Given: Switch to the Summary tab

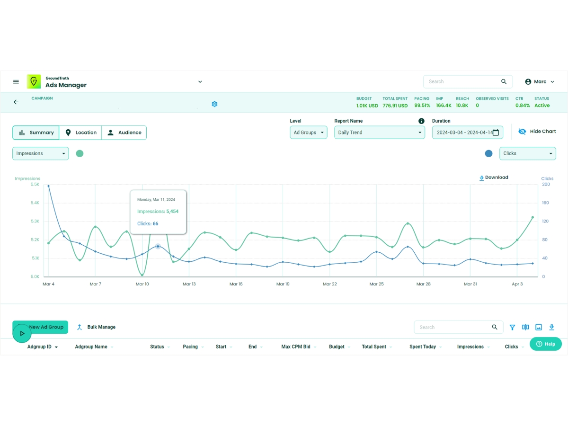Looking at the screenshot, I should [x=36, y=133].
